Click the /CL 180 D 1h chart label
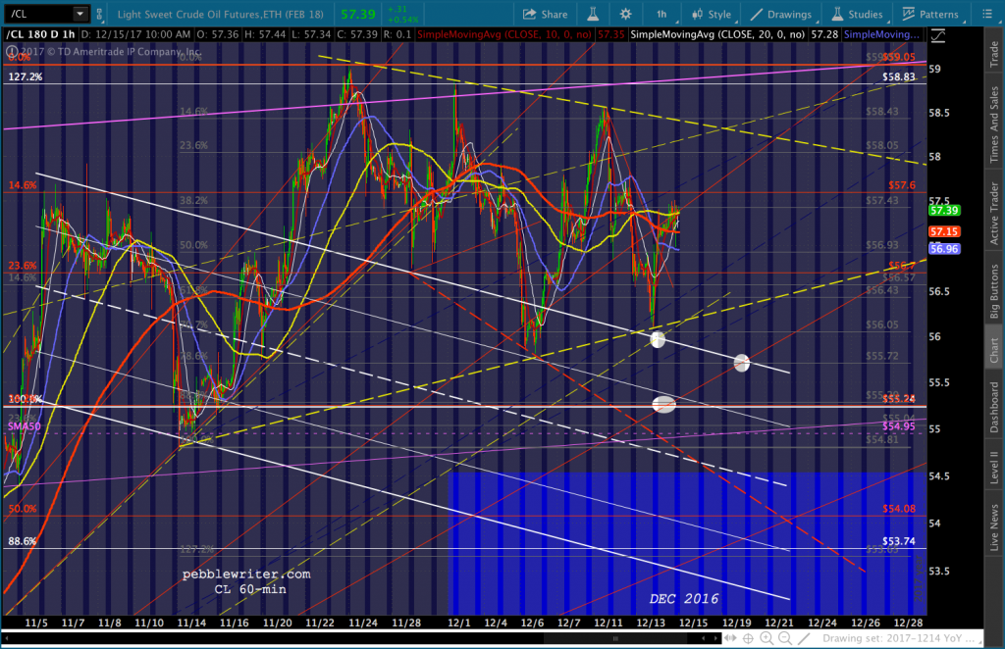The height and width of the screenshot is (649, 1005). coord(41,34)
